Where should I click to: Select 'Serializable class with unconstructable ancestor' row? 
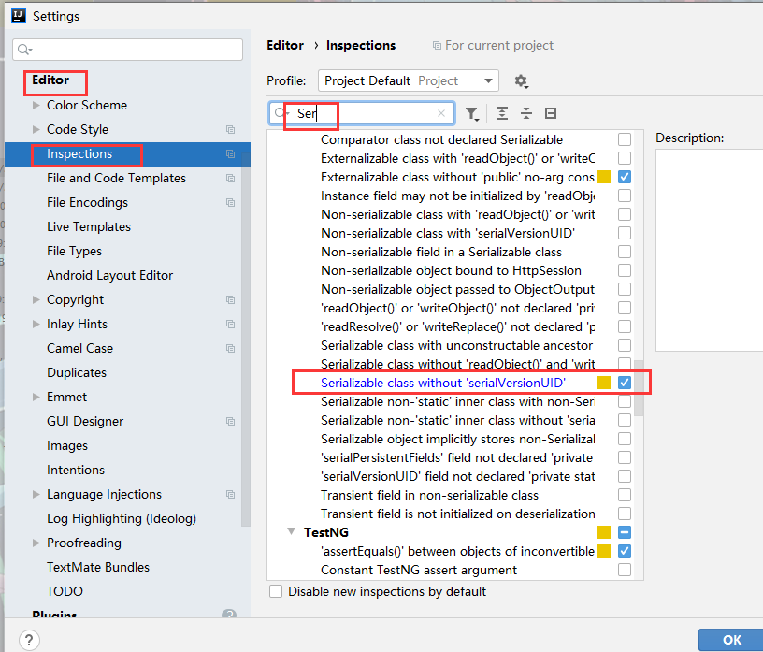[456, 346]
